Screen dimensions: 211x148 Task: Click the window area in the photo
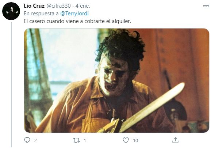(69, 55)
